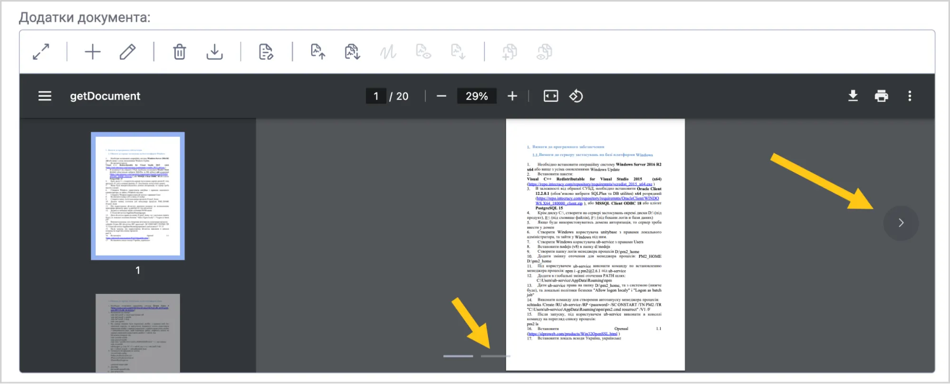Open PDF viewer more-options menu

[910, 96]
